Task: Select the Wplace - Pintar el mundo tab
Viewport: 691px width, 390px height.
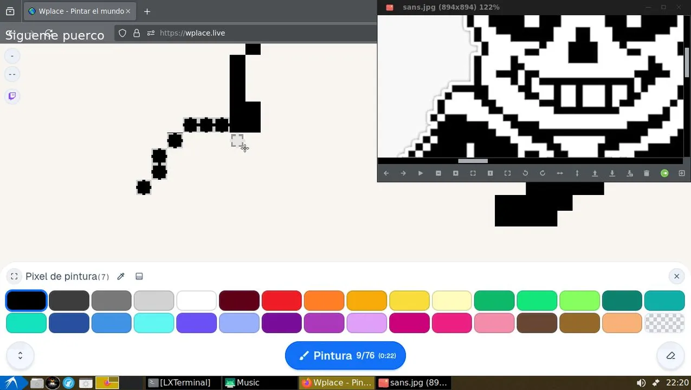Action: tap(79, 11)
